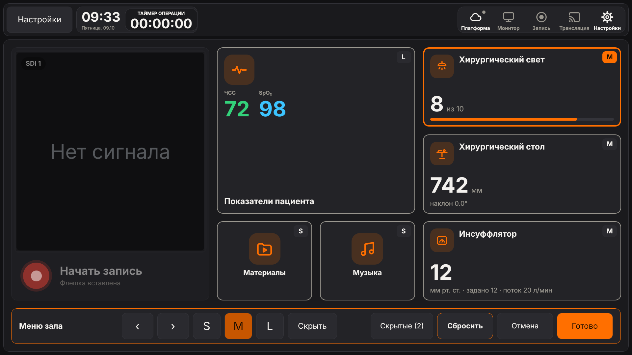Click the surgical light lamp icon
The height and width of the screenshot is (355, 632).
[442, 66]
